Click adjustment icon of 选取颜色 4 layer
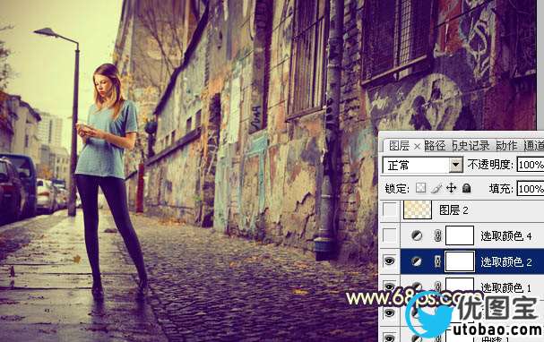This screenshot has height=342, width=544. [417, 236]
